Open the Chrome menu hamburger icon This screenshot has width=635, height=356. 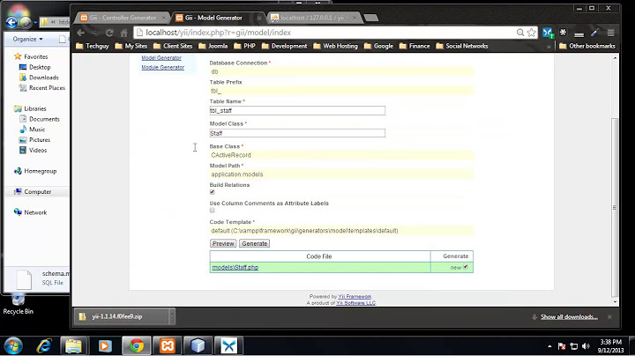pos(610,33)
